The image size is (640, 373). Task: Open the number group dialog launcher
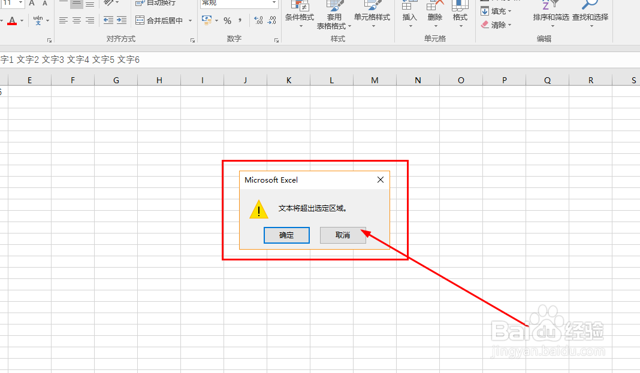[x=276, y=40]
